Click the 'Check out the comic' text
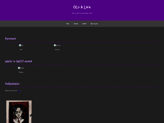This screenshot has height=123, width=164. (x=11, y=91)
